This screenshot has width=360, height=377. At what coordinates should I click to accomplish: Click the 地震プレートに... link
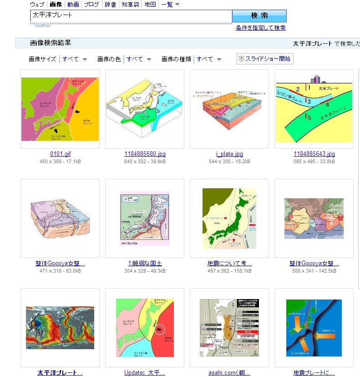coord(314,373)
